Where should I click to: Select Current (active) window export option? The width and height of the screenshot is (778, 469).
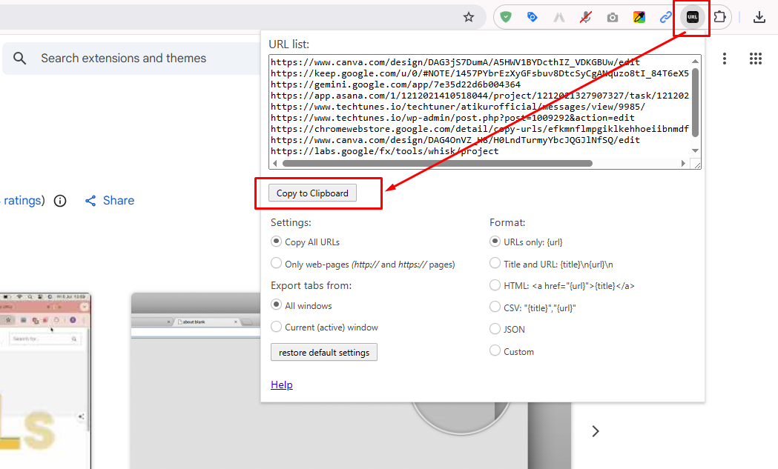275,327
